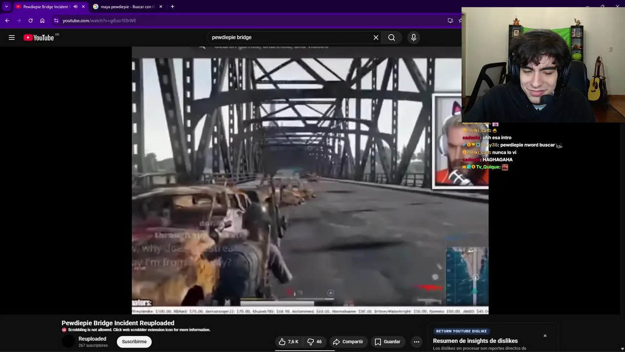Viewport: 625px width, 352px height.
Task: Click chat message 'HAGHAGAHA'
Action: (498, 160)
